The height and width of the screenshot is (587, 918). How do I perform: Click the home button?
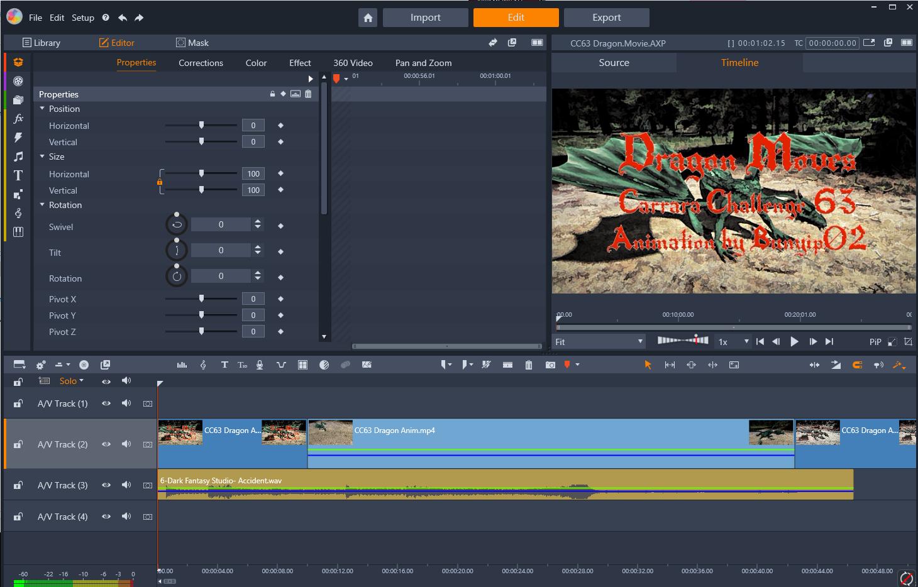pyautogui.click(x=368, y=18)
